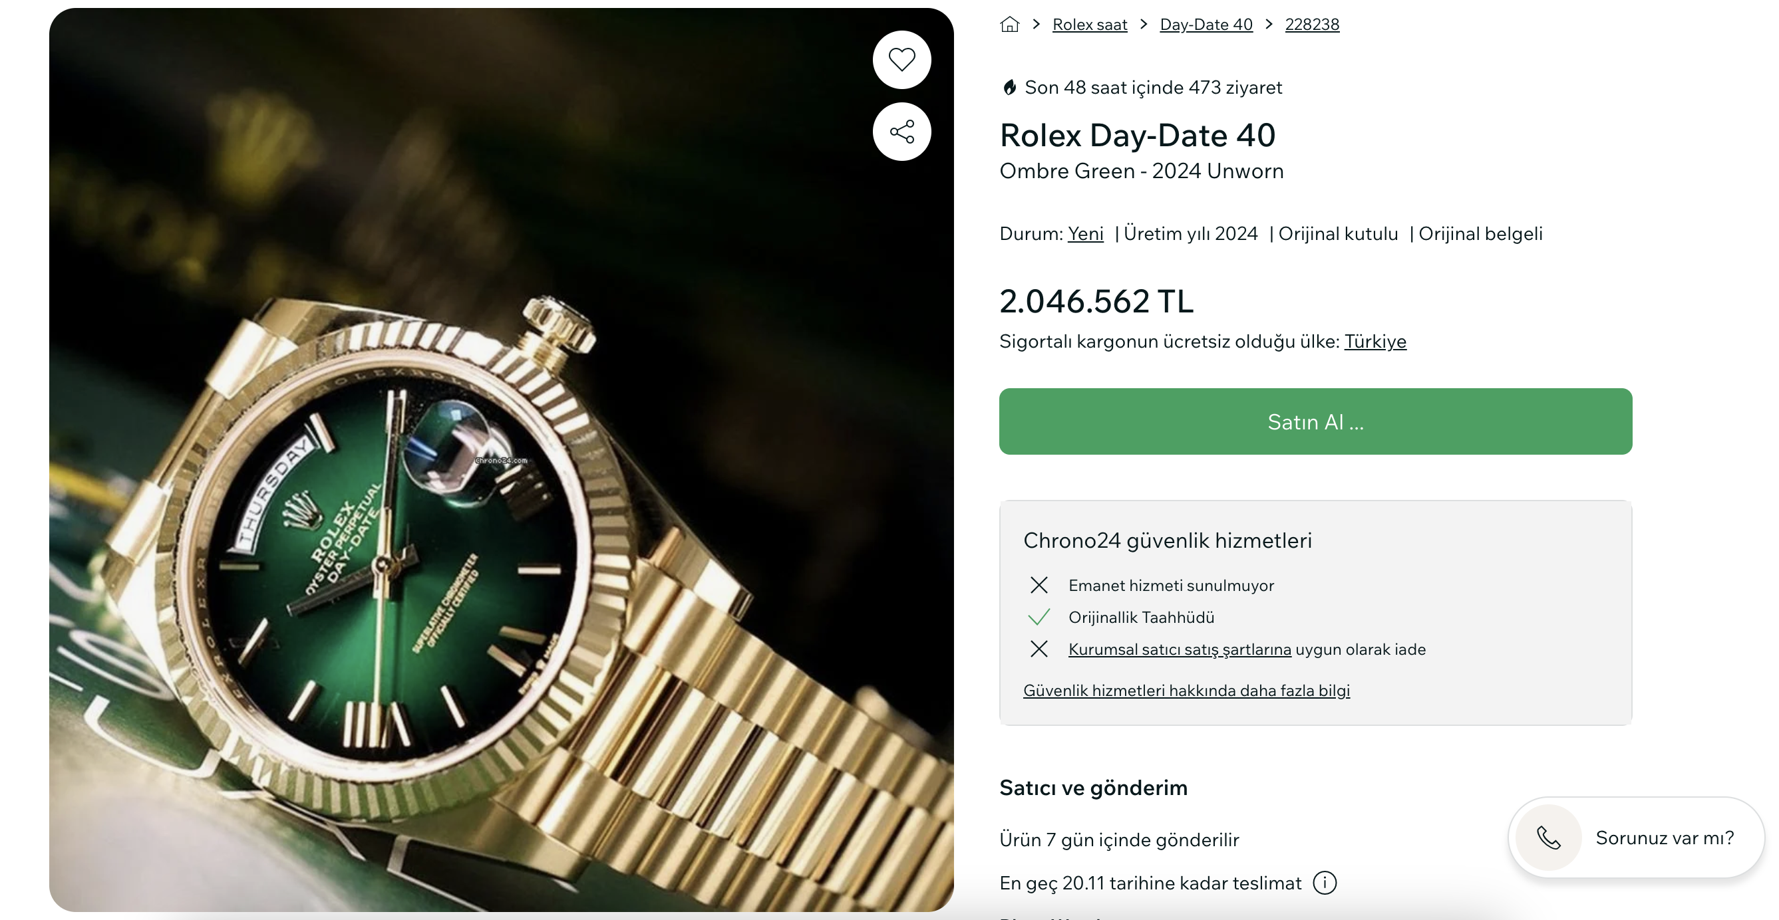This screenshot has height=920, width=1779.
Task: Click the flame icon beside visit count
Action: (x=1009, y=88)
